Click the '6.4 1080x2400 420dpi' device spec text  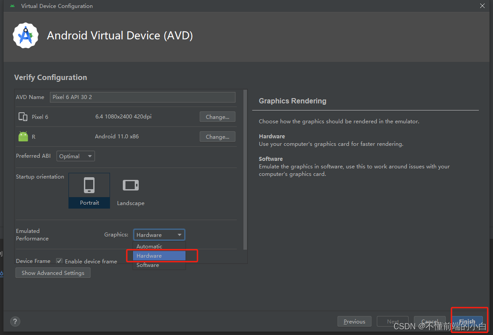tap(123, 116)
